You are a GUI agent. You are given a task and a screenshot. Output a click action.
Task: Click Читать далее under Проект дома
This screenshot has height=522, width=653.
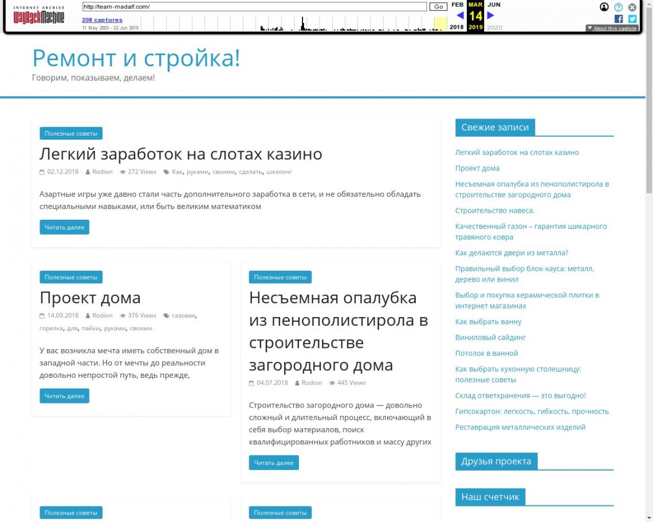point(64,396)
